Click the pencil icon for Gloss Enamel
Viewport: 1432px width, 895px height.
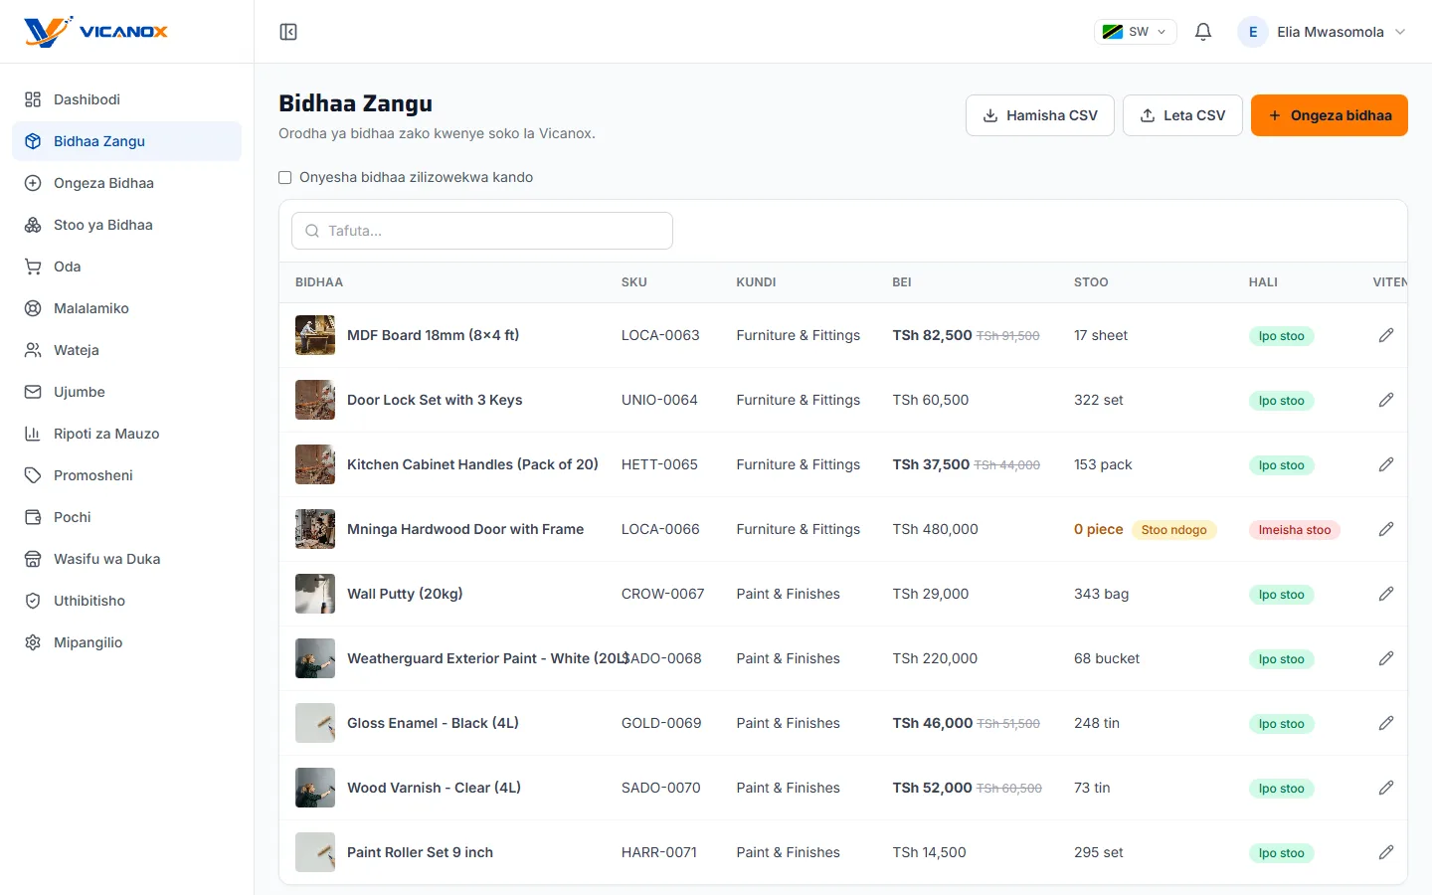coord(1386,723)
